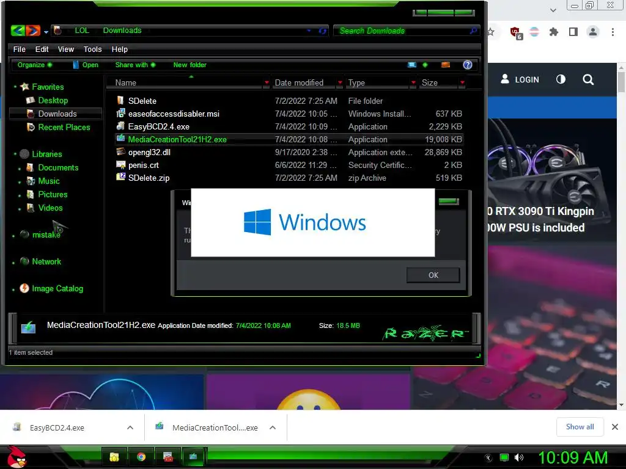
Task: Click the blue help question mark icon
Action: tap(467, 65)
